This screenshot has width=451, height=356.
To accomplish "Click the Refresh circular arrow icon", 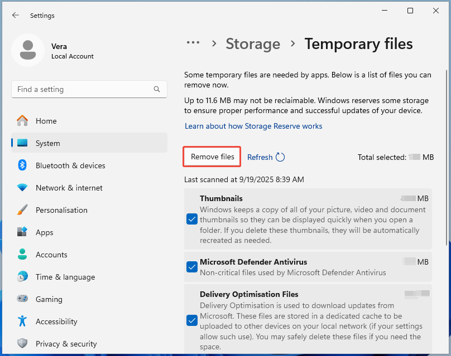I will pos(280,157).
